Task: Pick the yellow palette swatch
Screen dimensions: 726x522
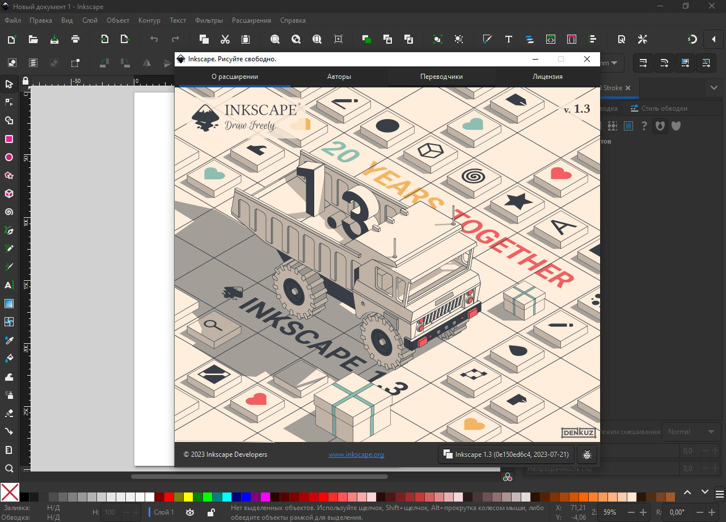Action: click(188, 497)
